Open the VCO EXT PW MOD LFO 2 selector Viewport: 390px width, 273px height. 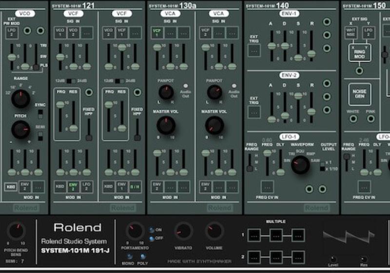coord(12,33)
